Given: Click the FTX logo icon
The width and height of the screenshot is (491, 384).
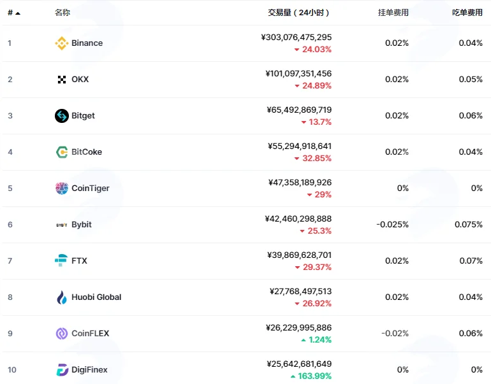Looking at the screenshot, I should pyautogui.click(x=61, y=260).
